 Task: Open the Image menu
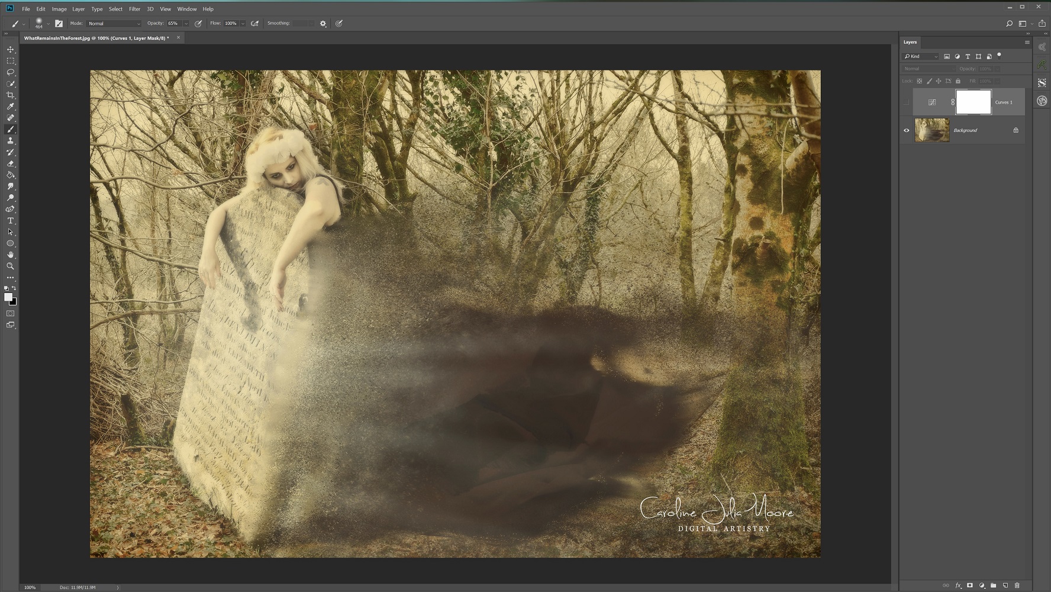pyautogui.click(x=59, y=9)
